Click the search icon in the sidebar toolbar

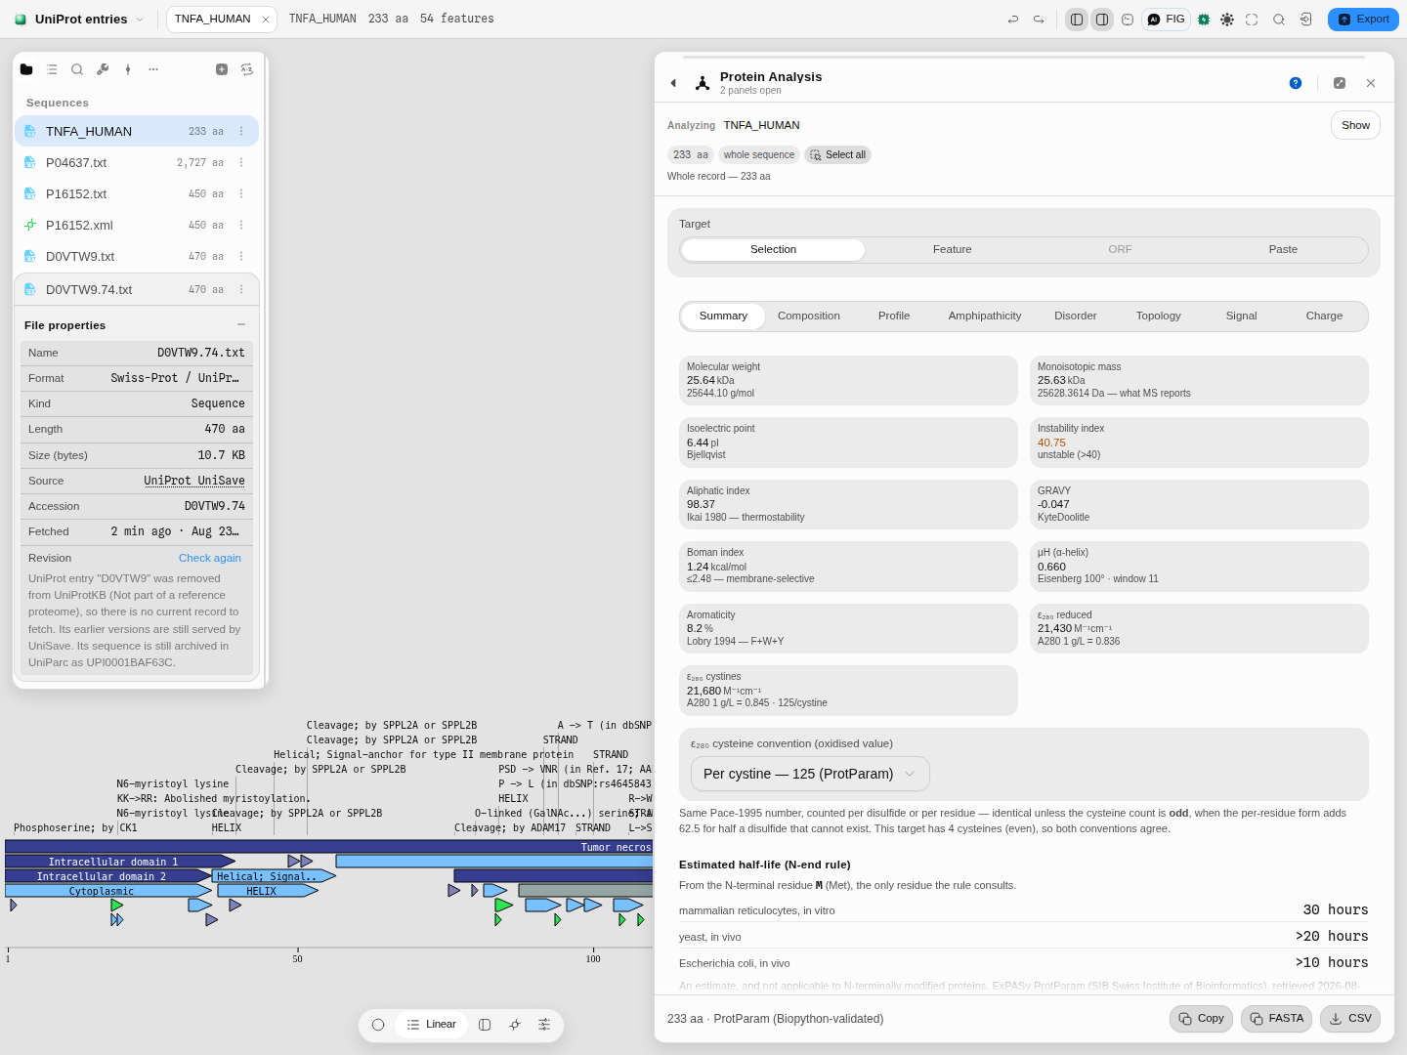[x=77, y=69]
